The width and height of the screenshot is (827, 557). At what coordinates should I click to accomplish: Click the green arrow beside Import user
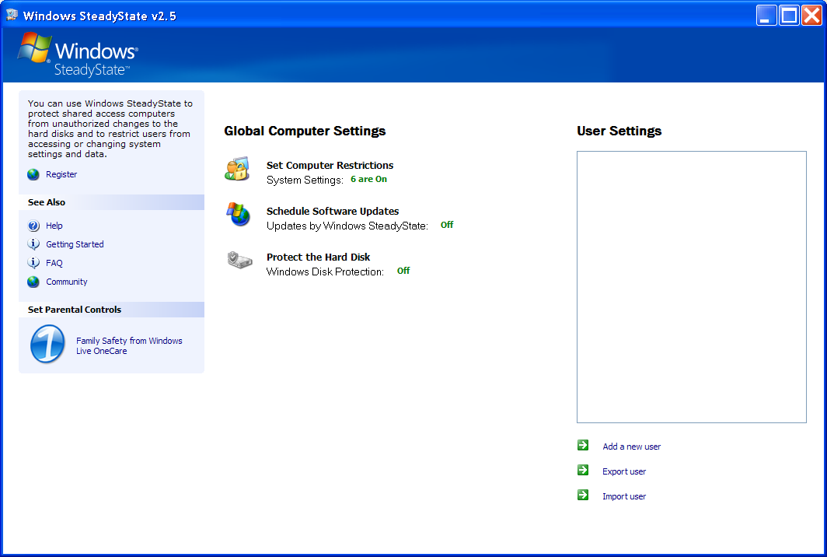(583, 496)
